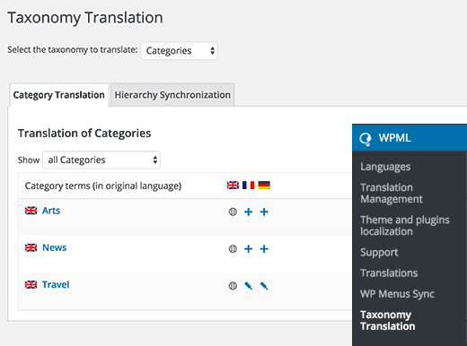Click the globe icon in Travel row
Screen dimensions: 467x346
(233, 286)
